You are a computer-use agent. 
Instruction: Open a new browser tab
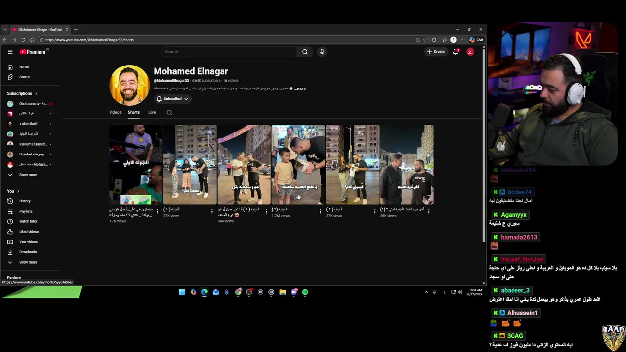point(76,29)
